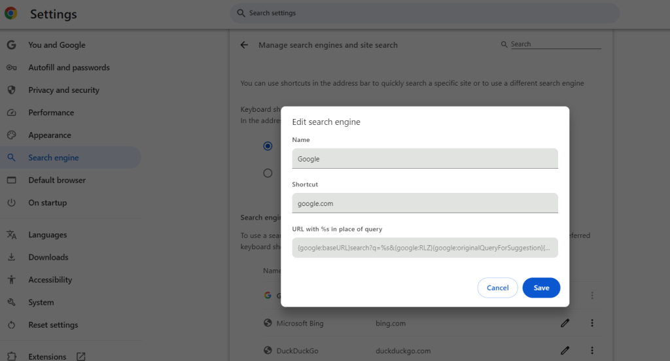Screen dimensions: 670x361
Task: Click the power icon for On startup
Action: (12, 203)
